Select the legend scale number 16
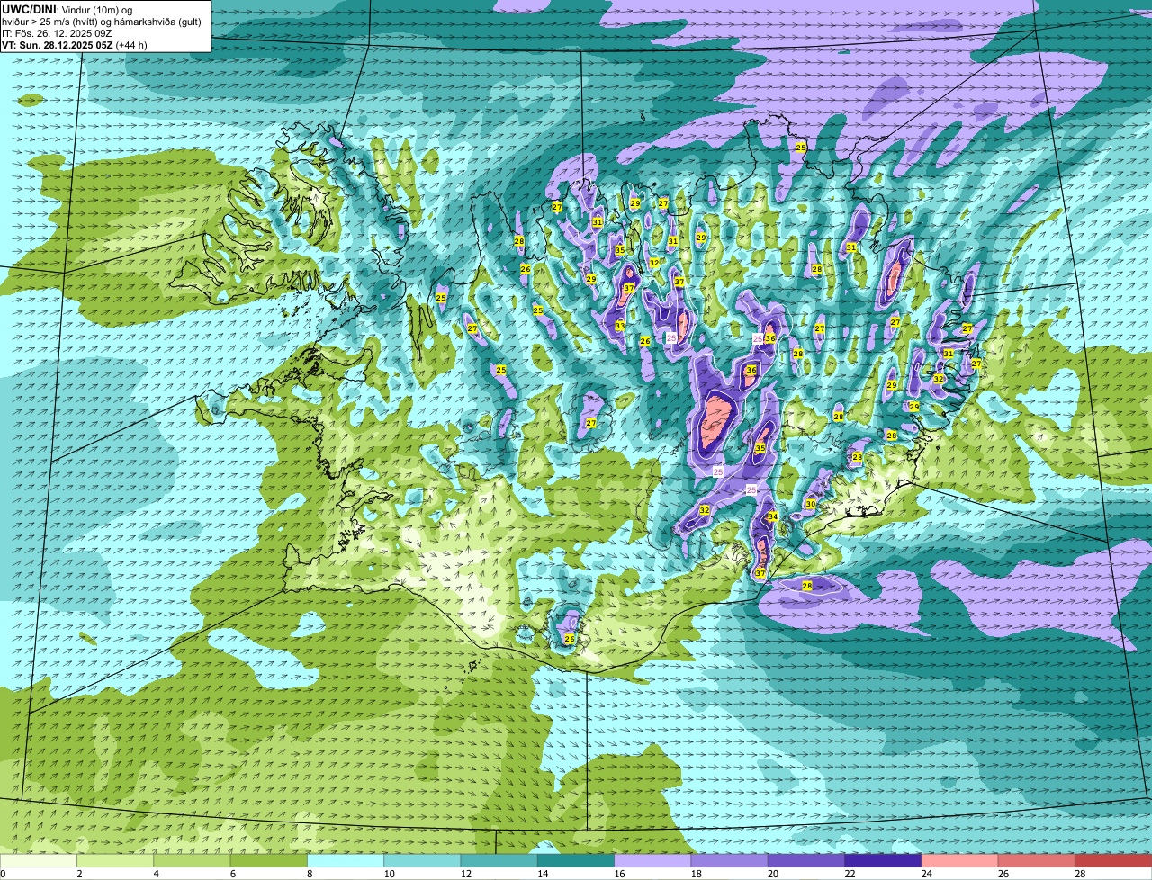1152x880 pixels. 619,874
